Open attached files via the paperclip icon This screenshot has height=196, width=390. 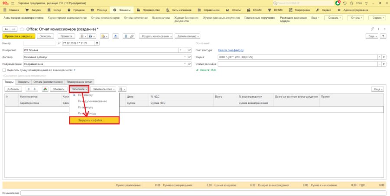[132, 36]
